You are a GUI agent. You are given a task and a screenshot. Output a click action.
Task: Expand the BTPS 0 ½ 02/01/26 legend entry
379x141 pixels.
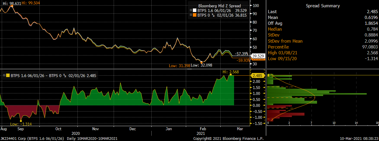pyautogui.click(x=191, y=15)
